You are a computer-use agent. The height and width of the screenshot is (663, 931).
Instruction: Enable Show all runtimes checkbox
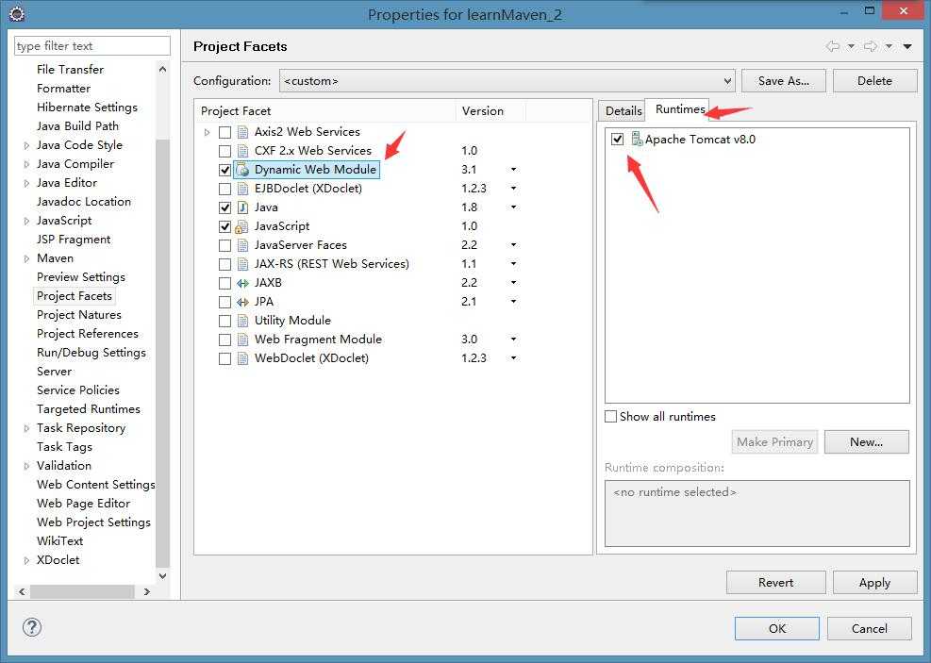click(x=610, y=416)
